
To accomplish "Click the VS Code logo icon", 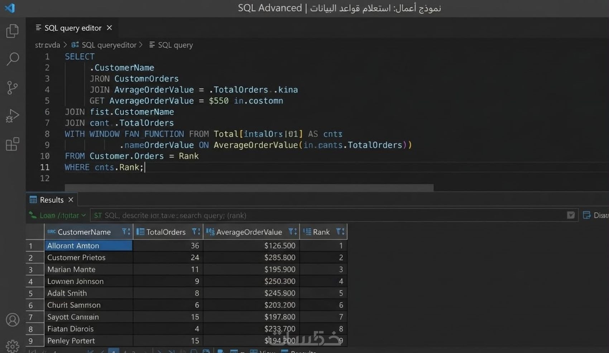I will click(10, 8).
